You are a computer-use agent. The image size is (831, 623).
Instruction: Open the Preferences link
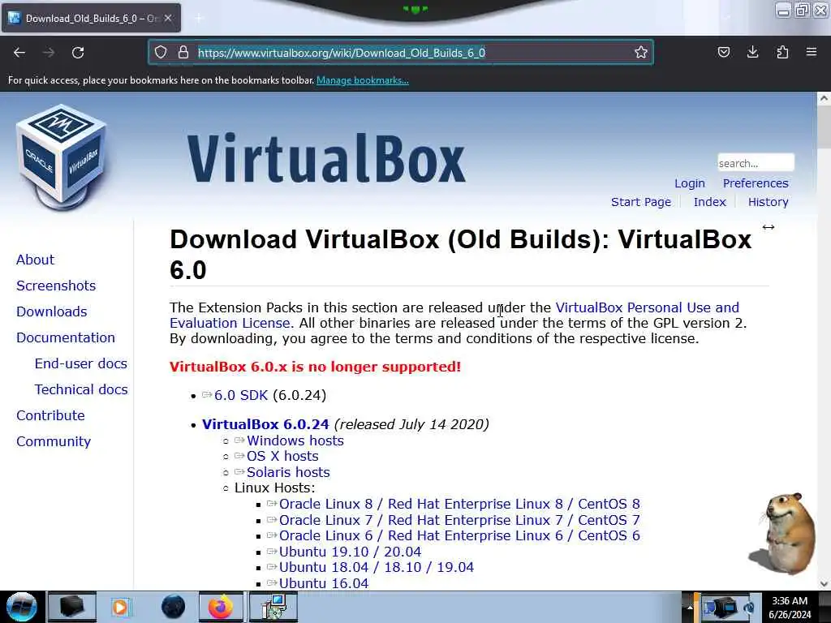[756, 183]
